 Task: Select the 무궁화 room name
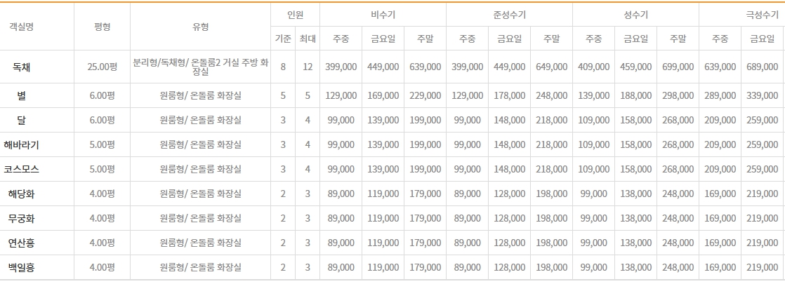(x=22, y=219)
